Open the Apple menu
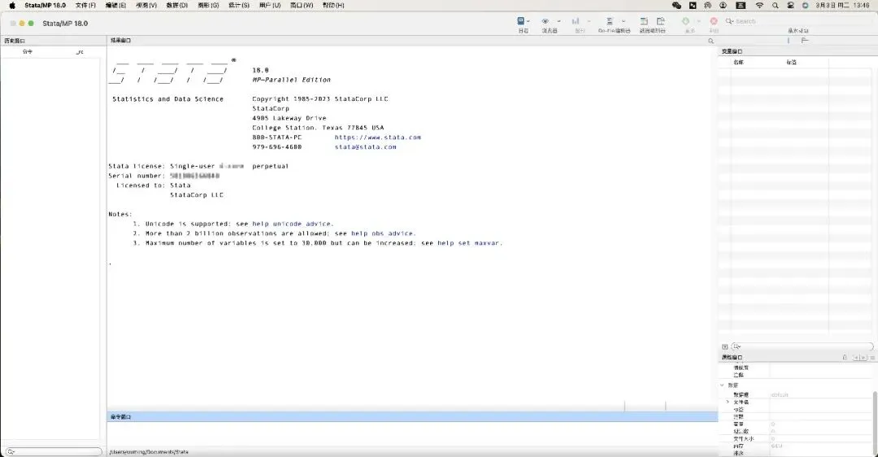Viewport: 878px width, 457px height. click(x=12, y=5)
